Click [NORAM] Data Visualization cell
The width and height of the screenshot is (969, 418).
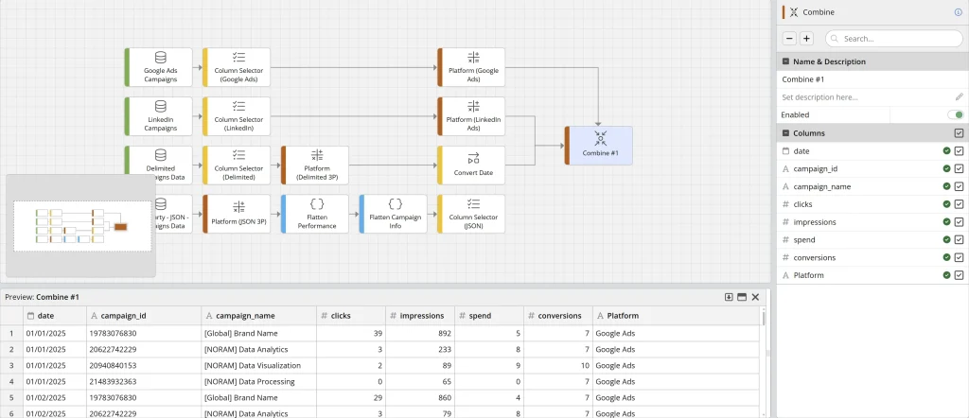(x=259, y=366)
